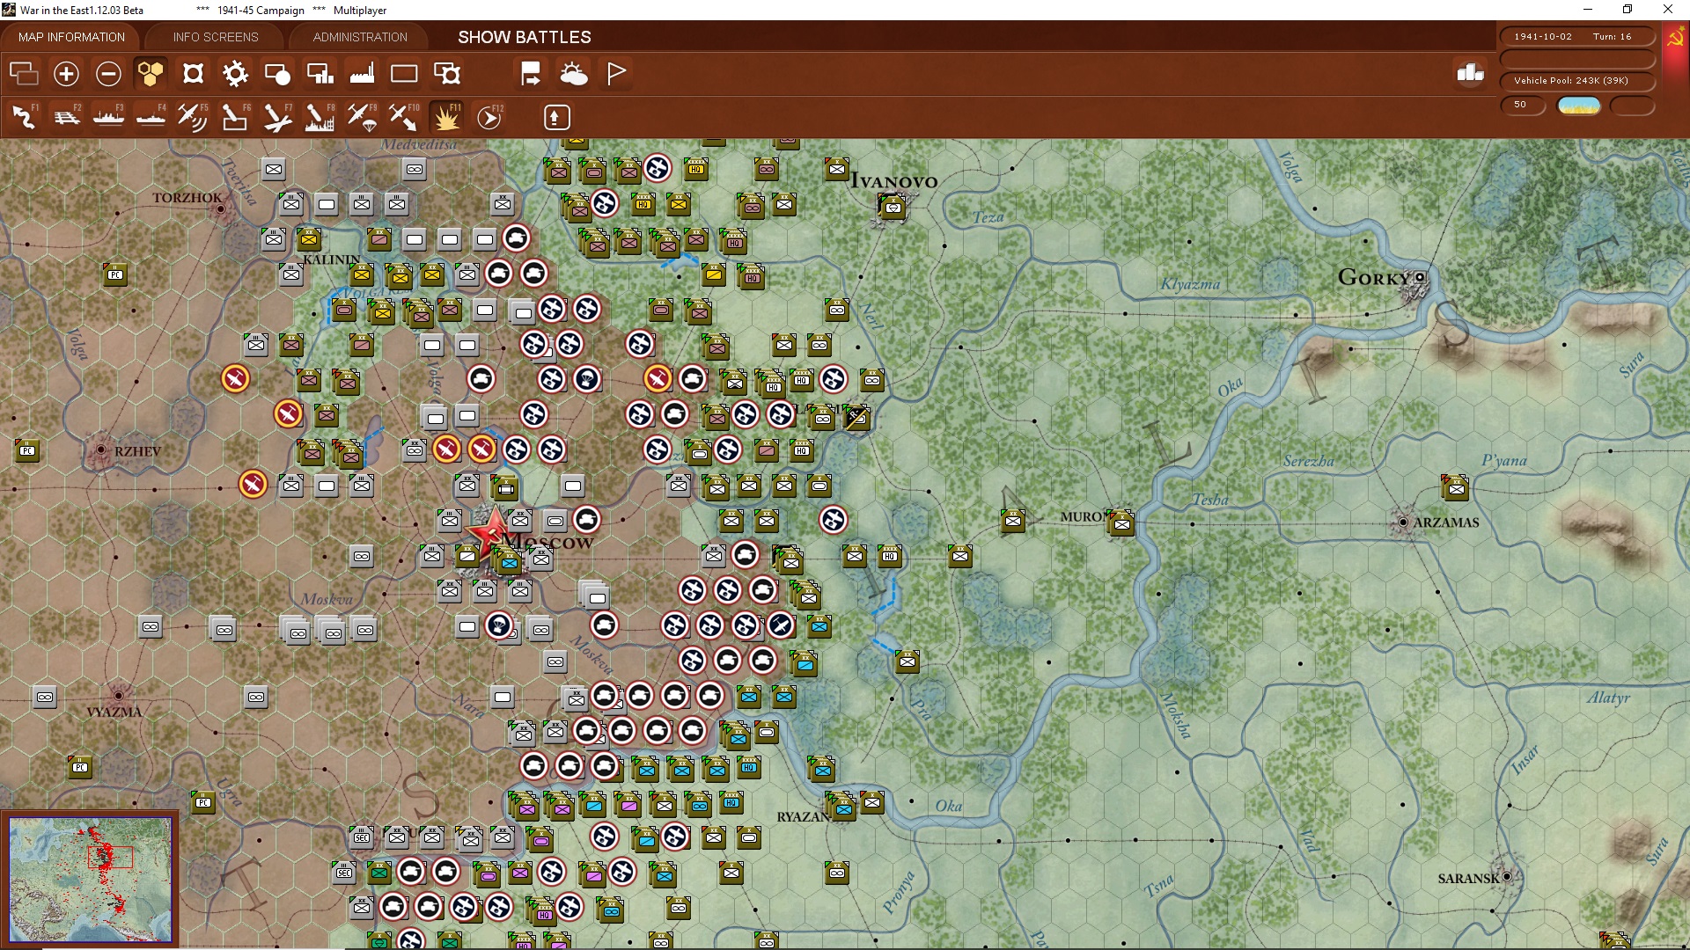1690x950 pixels.
Task: Click the rectangle with bar chart icon
Action: point(320,74)
